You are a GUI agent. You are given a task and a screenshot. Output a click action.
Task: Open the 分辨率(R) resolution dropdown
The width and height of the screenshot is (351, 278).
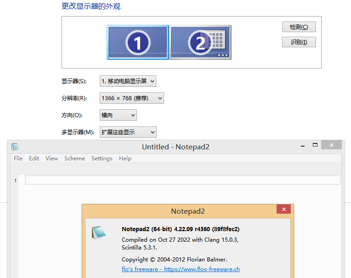pyautogui.click(x=131, y=98)
